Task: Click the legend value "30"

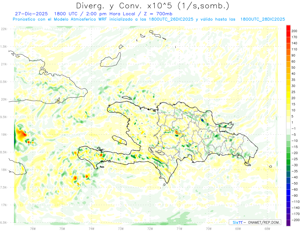Action: coord(293,86)
